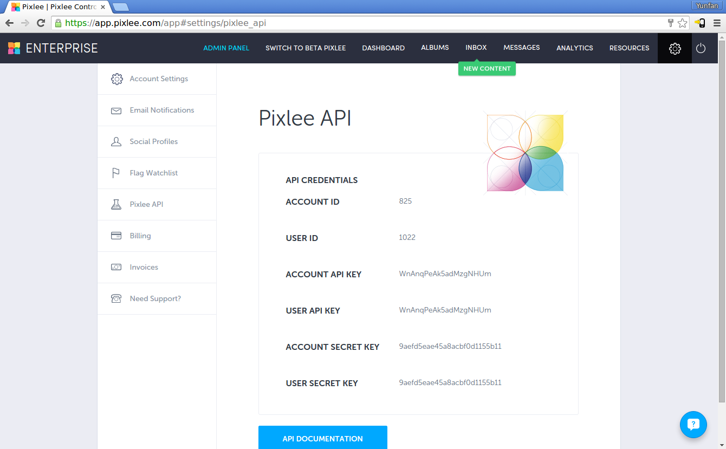Click the Flag Watchlist flag icon
The height and width of the screenshot is (449, 726).
click(116, 173)
